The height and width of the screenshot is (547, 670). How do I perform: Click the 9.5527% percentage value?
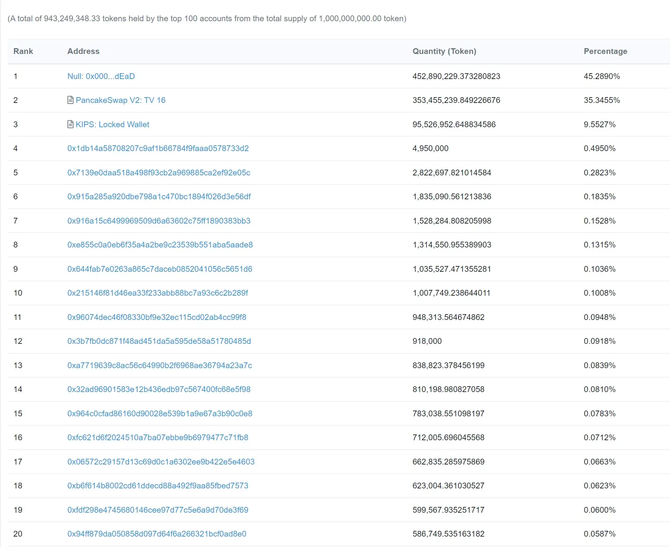click(599, 125)
